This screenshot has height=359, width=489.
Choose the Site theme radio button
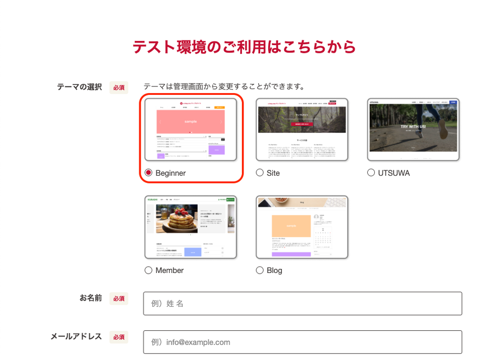(x=260, y=173)
